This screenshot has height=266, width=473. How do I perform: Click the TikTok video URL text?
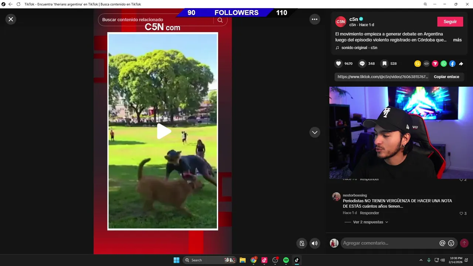click(x=383, y=77)
